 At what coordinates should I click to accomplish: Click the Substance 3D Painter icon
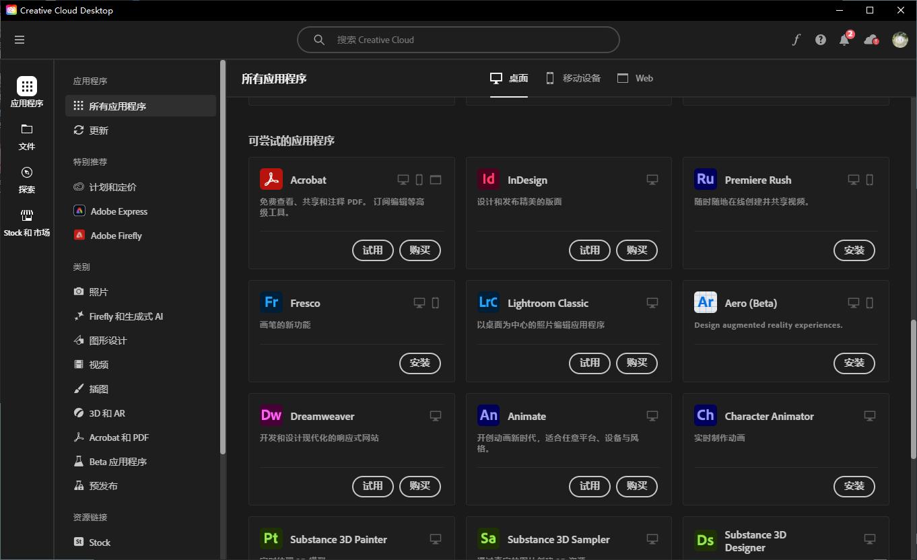tap(271, 538)
